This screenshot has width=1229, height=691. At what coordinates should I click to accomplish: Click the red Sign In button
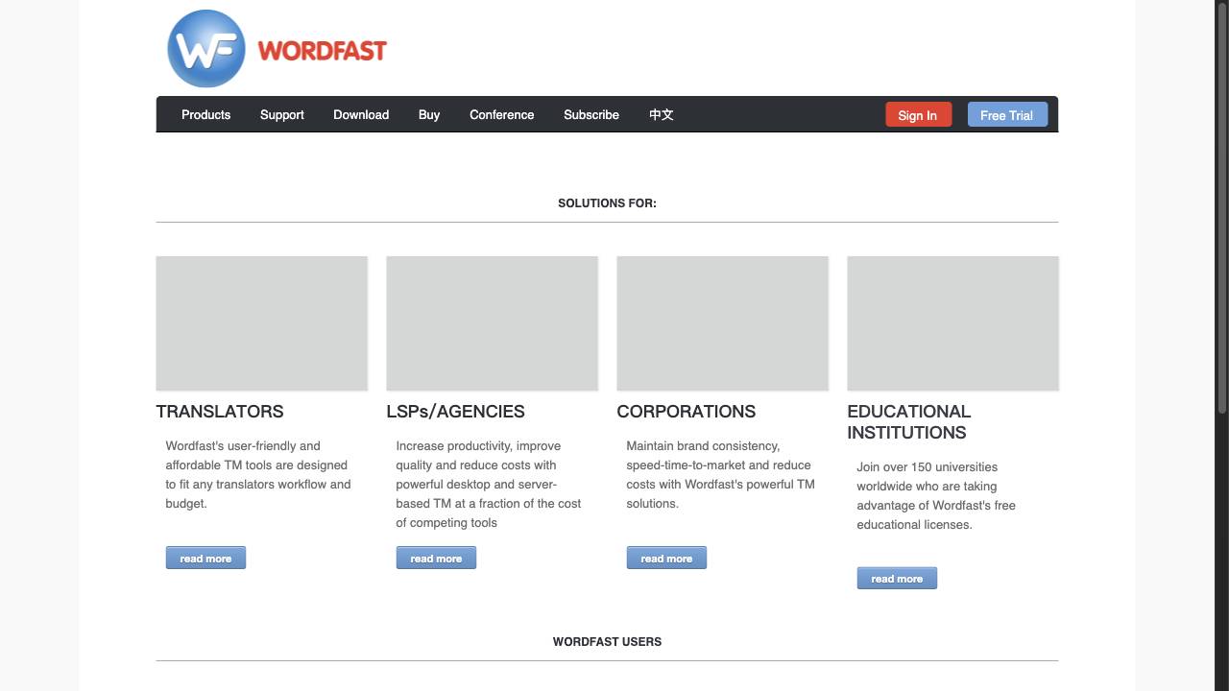click(x=918, y=115)
